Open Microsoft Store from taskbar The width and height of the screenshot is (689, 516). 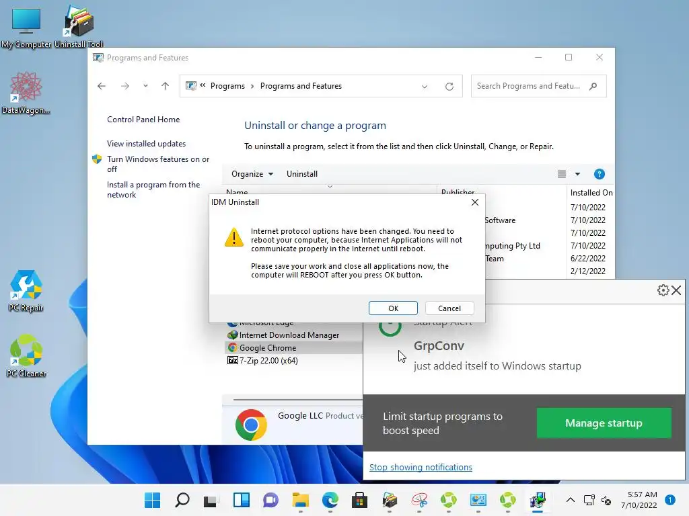pos(359,500)
